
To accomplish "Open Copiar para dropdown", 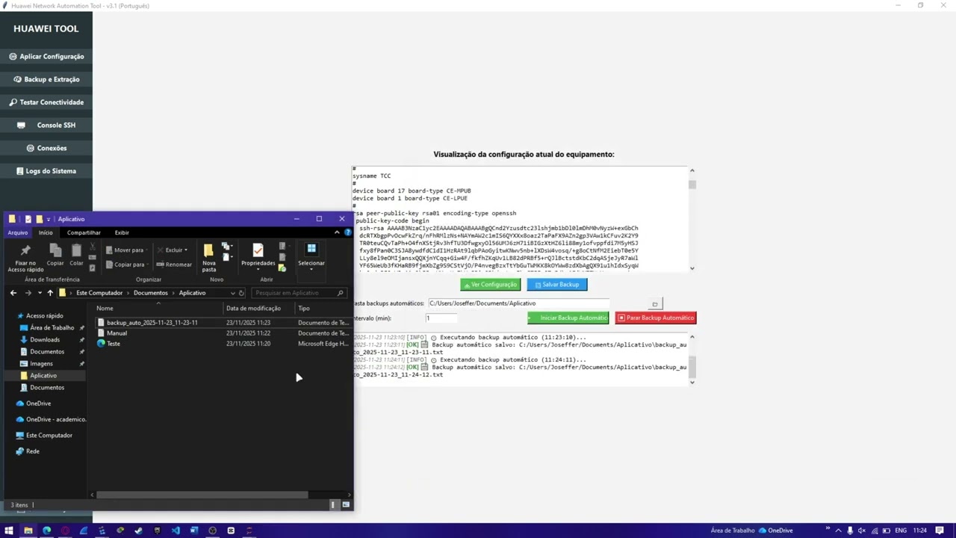I will (126, 265).
